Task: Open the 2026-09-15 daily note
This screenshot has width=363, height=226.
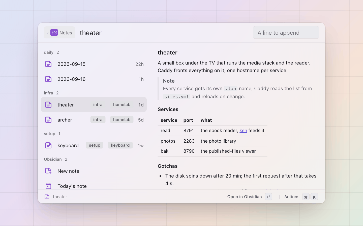Action: [94, 64]
